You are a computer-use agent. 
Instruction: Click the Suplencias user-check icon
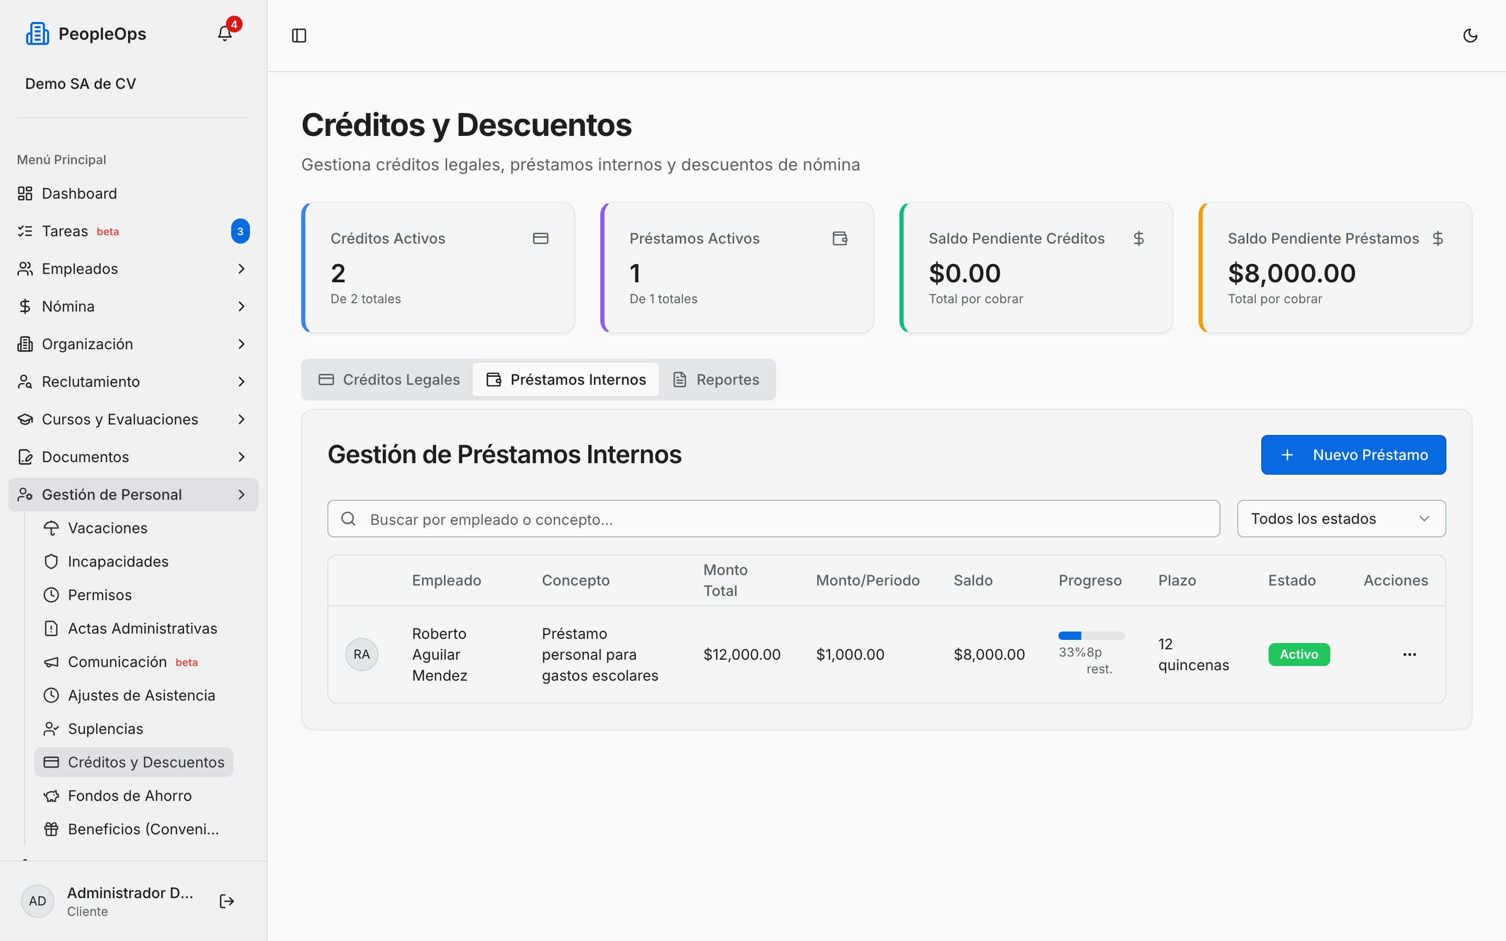point(51,729)
